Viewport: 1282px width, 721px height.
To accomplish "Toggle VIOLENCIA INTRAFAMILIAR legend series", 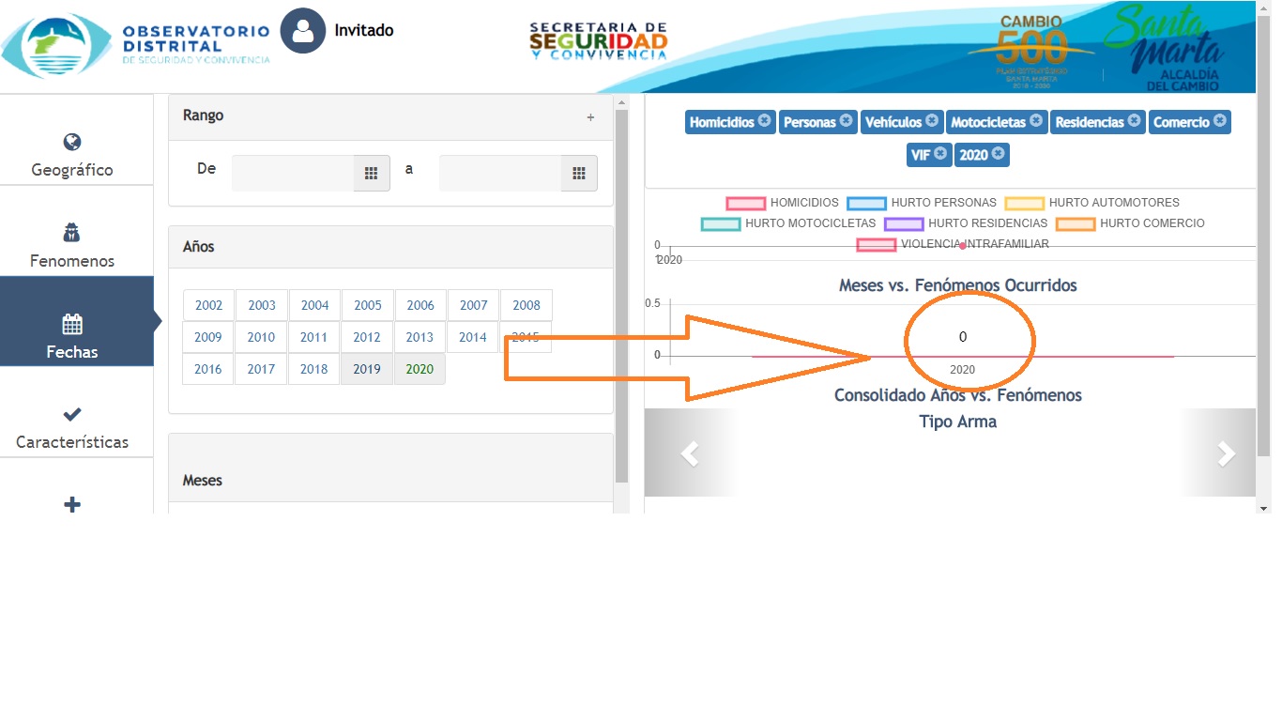I will click(953, 244).
